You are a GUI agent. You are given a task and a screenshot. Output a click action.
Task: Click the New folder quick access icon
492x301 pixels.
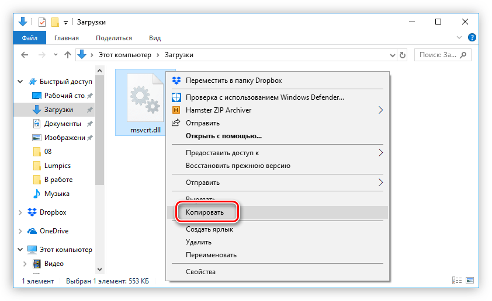click(x=55, y=22)
